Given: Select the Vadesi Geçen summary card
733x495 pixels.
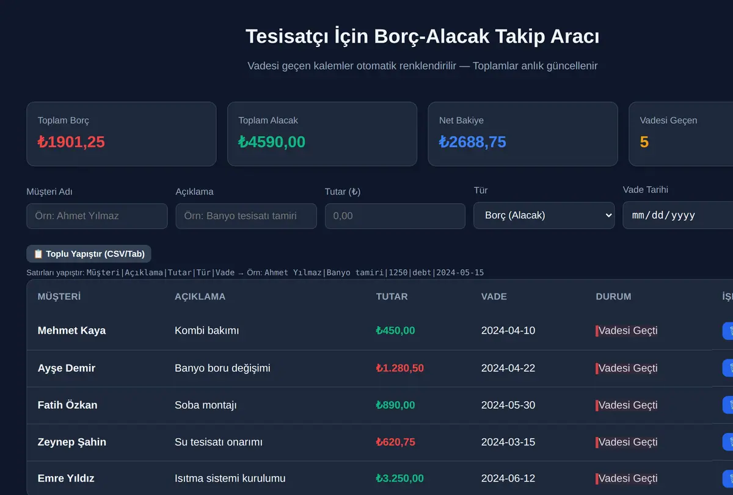Looking at the screenshot, I should pyautogui.click(x=681, y=134).
